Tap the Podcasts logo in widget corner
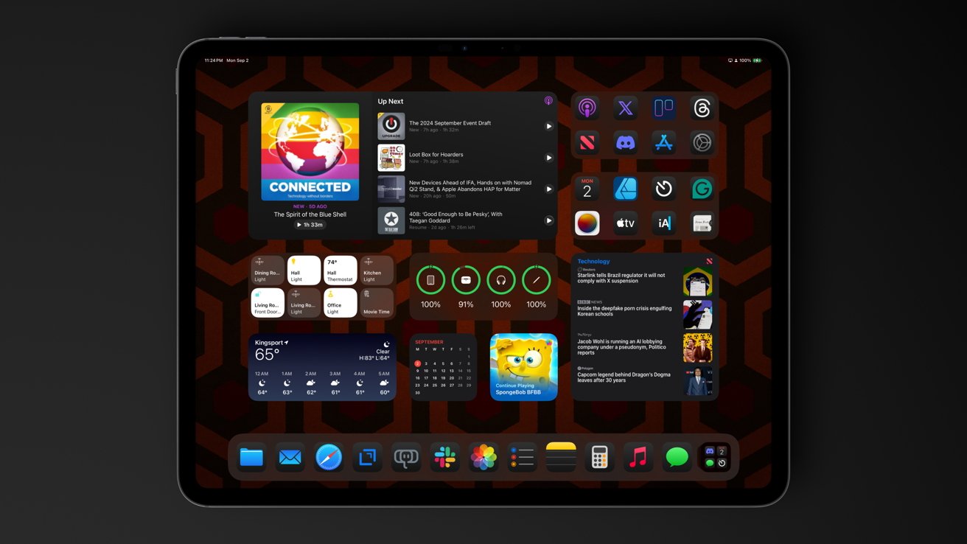Screen dimensions: 967x544 click(548, 101)
